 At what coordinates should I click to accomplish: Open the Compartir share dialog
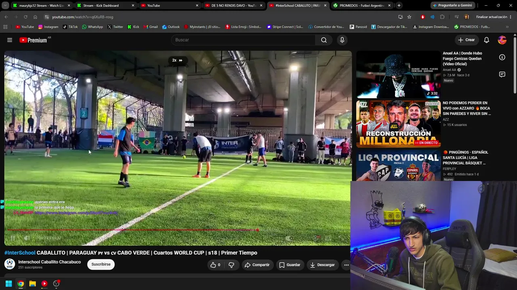pyautogui.click(x=257, y=265)
